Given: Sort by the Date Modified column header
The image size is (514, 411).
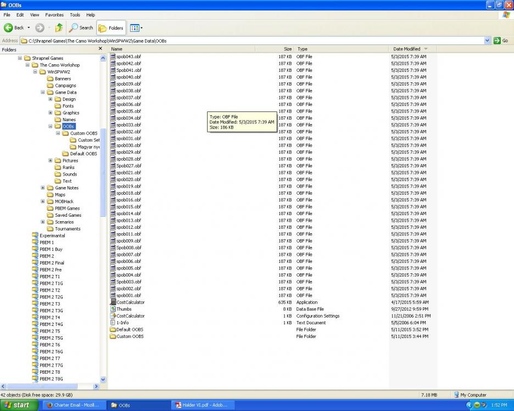Looking at the screenshot, I should click(407, 49).
